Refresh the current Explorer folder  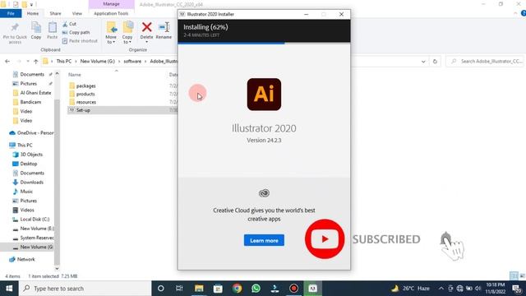pyautogui.click(x=435, y=62)
